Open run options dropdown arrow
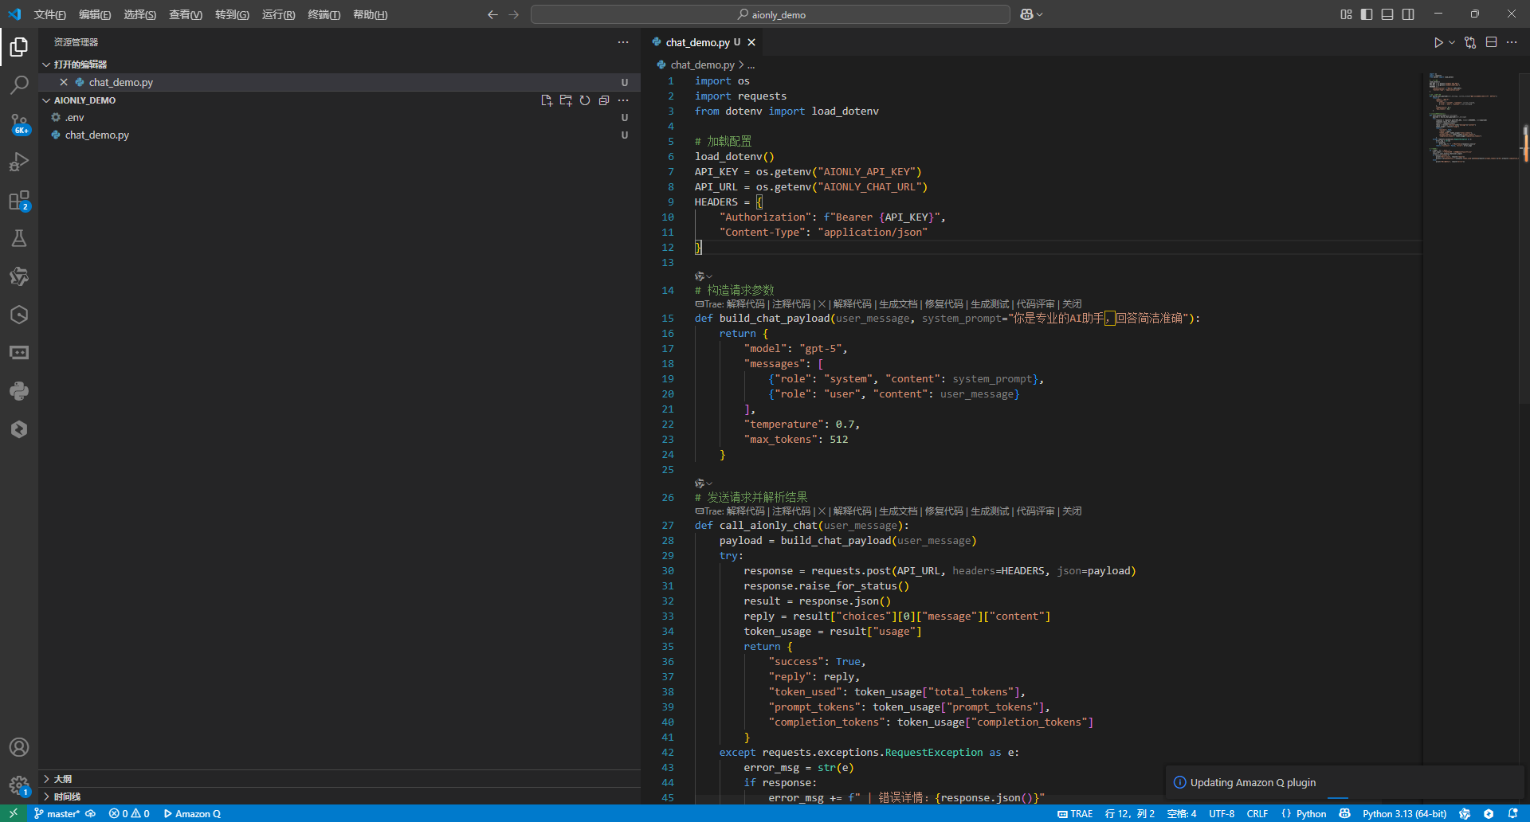This screenshot has height=822, width=1530. 1452,42
